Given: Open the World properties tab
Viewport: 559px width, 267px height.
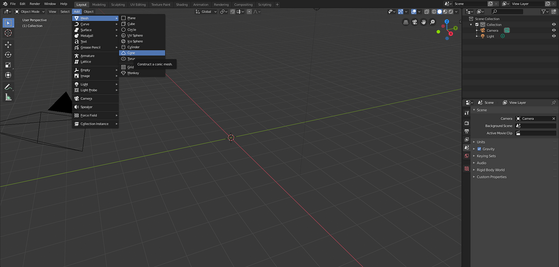Looking at the screenshot, I should [467, 156].
